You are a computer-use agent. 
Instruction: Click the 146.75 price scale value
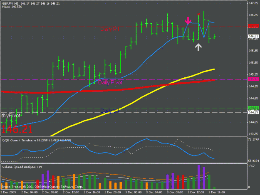[253, 15]
